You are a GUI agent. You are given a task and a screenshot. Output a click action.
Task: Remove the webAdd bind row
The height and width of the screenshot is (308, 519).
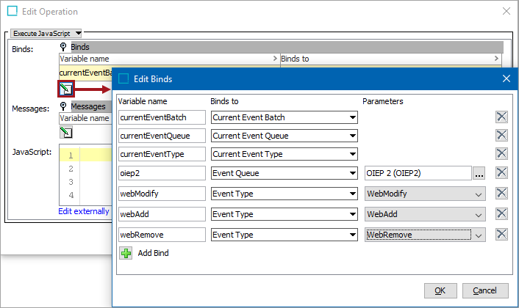(x=502, y=213)
